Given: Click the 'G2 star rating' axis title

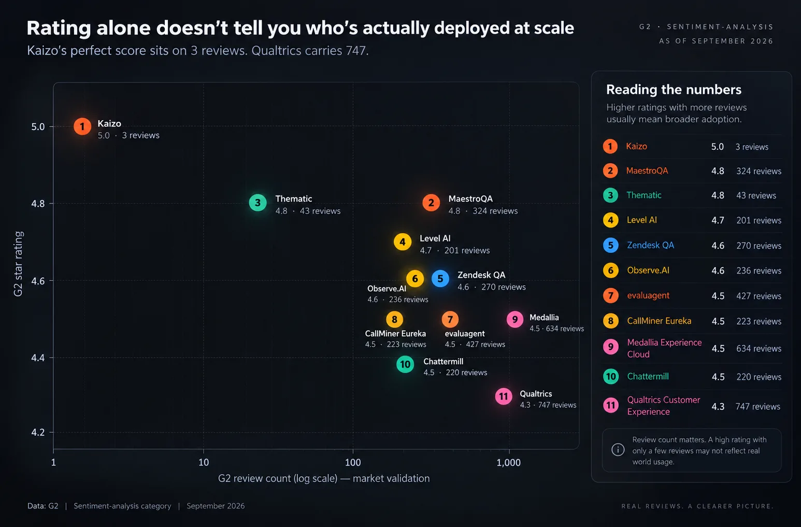Looking at the screenshot, I should point(18,264).
